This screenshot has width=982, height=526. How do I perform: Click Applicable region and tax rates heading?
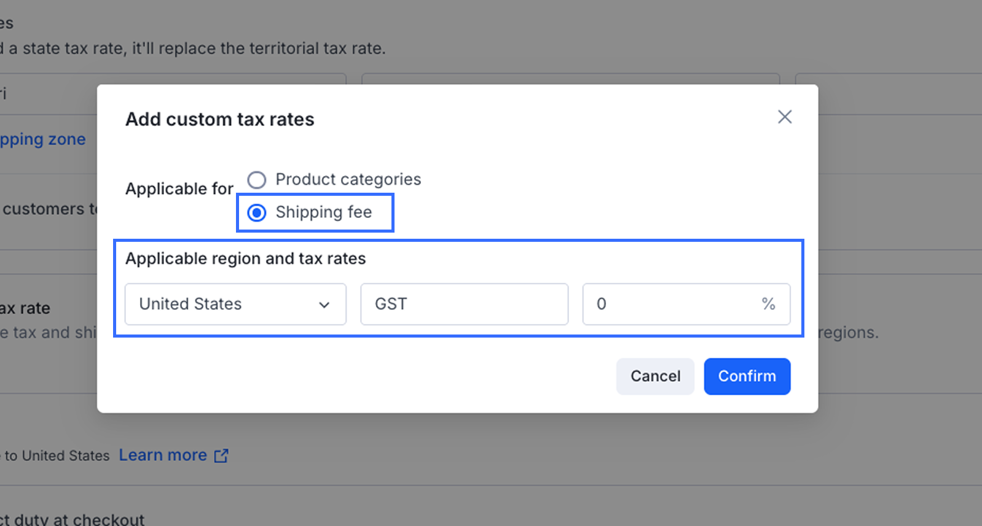(x=245, y=258)
